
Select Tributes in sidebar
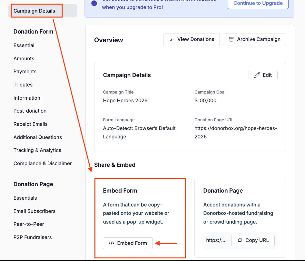(23, 85)
